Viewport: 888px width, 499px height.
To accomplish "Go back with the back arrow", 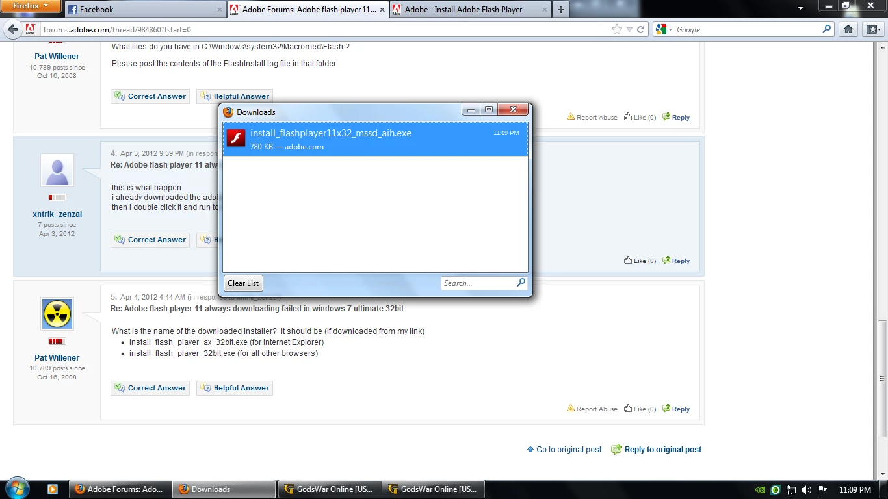I will (x=13, y=29).
